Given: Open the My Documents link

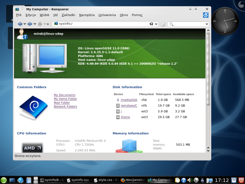Looking at the screenshot, I should [65, 95].
